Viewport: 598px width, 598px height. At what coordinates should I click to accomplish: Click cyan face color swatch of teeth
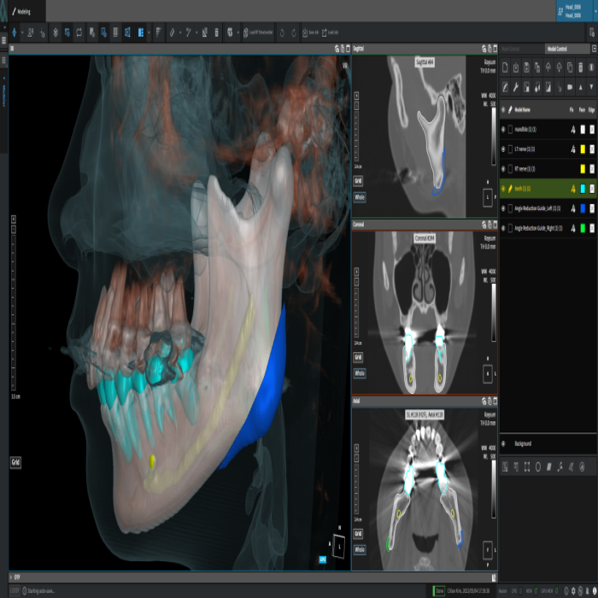tap(583, 189)
